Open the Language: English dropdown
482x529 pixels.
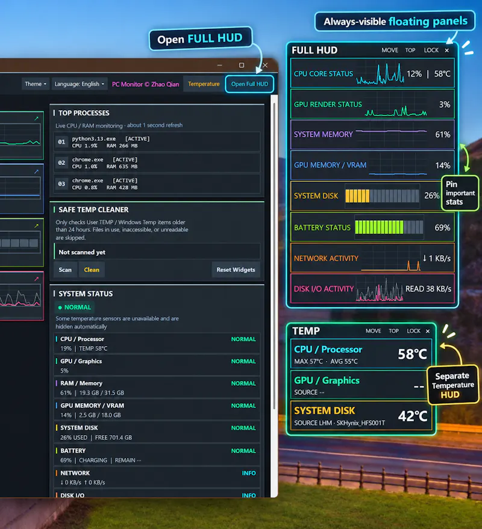(80, 84)
